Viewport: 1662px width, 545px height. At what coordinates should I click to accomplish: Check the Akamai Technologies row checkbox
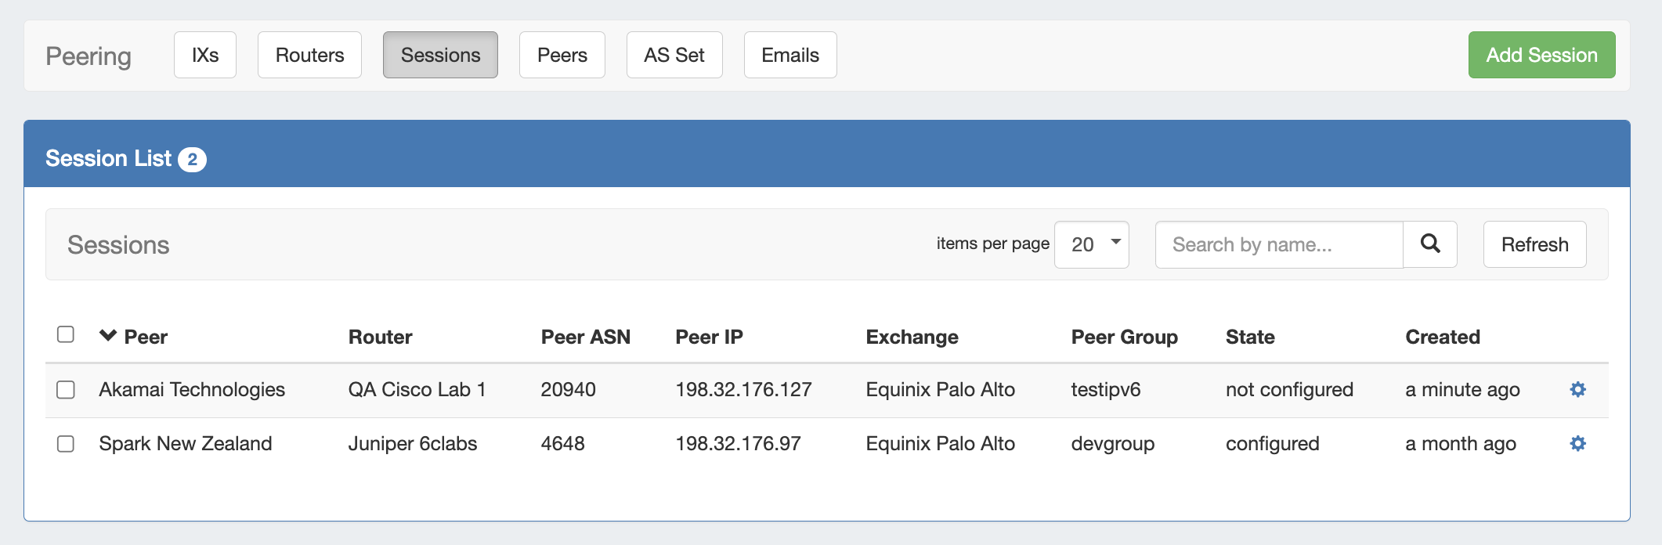pyautogui.click(x=66, y=390)
